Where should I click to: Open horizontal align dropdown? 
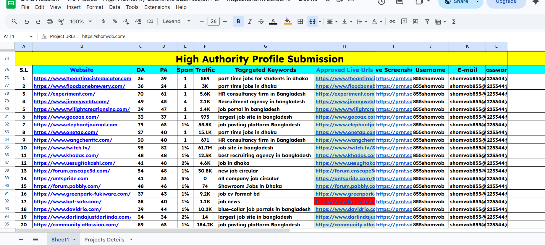[x=332, y=21]
